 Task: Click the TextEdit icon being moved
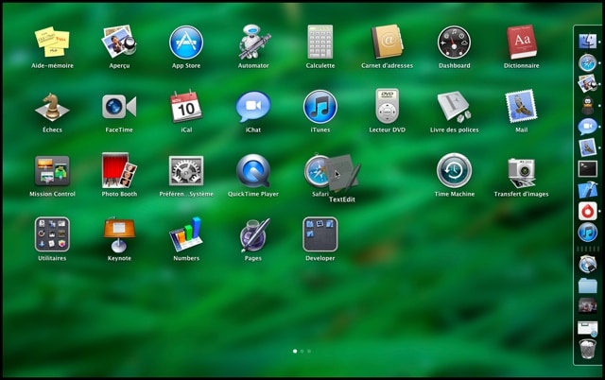pos(342,172)
